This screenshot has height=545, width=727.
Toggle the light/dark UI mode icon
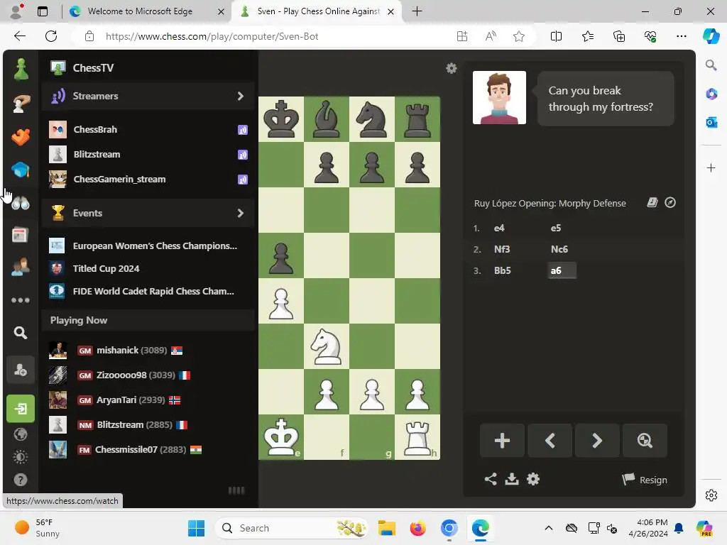pos(21,457)
